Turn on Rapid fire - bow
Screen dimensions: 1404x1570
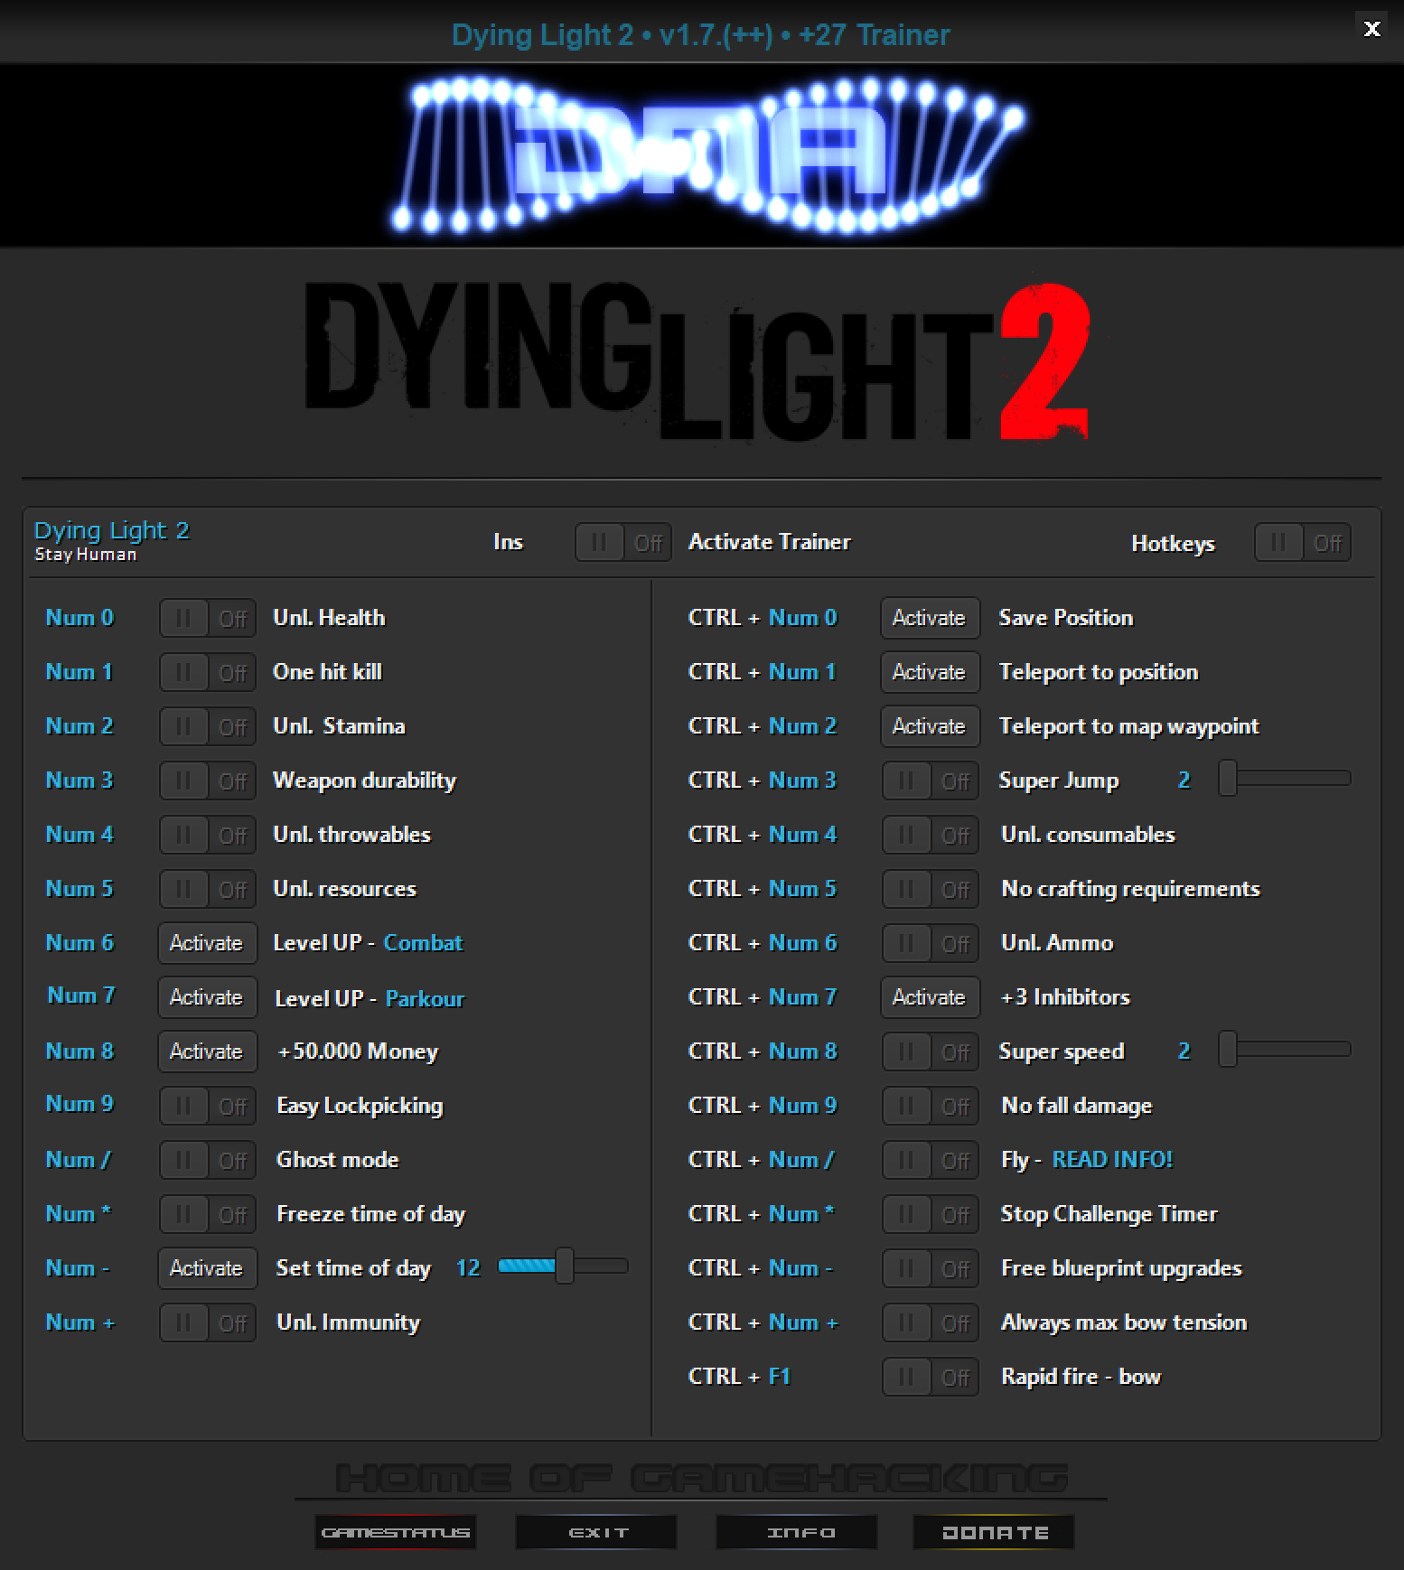coord(931,1377)
